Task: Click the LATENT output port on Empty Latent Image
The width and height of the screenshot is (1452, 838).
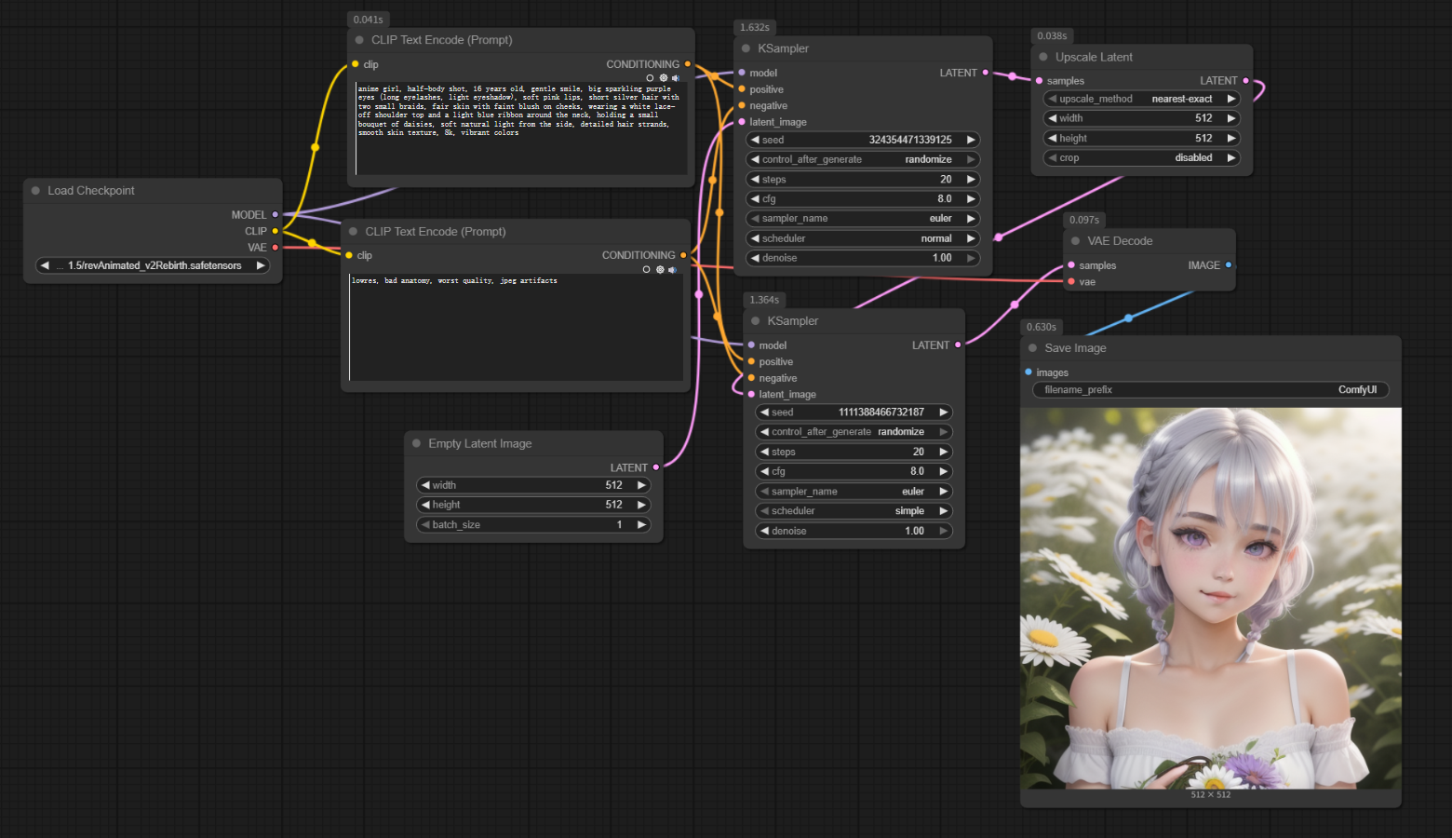Action: [x=656, y=467]
